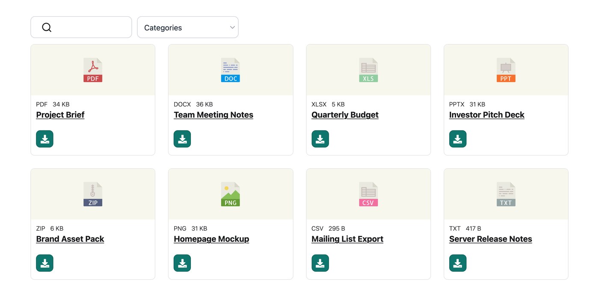Viewport: 599px width, 296px height.
Task: Click the 'DOCX 36 KB' file info text
Action: 193,104
